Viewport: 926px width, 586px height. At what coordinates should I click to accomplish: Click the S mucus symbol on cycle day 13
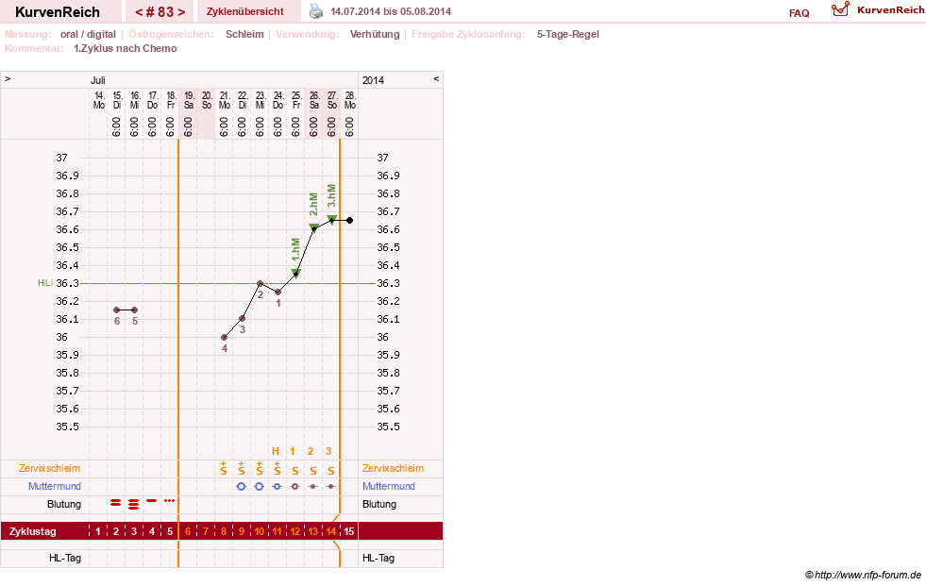click(313, 471)
